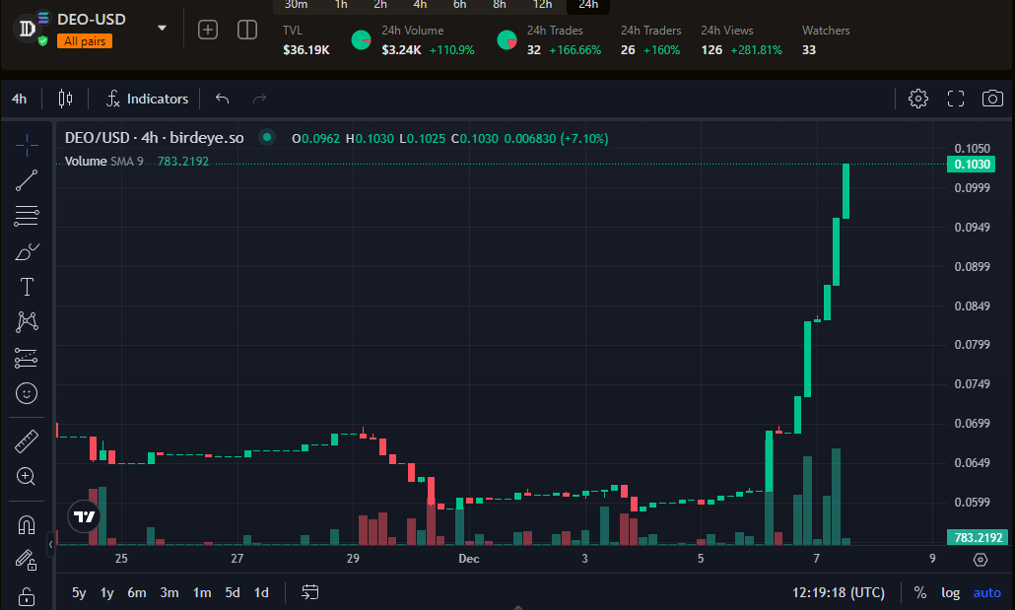Select the brush drawing tool
The width and height of the screenshot is (1015, 610).
(27, 251)
